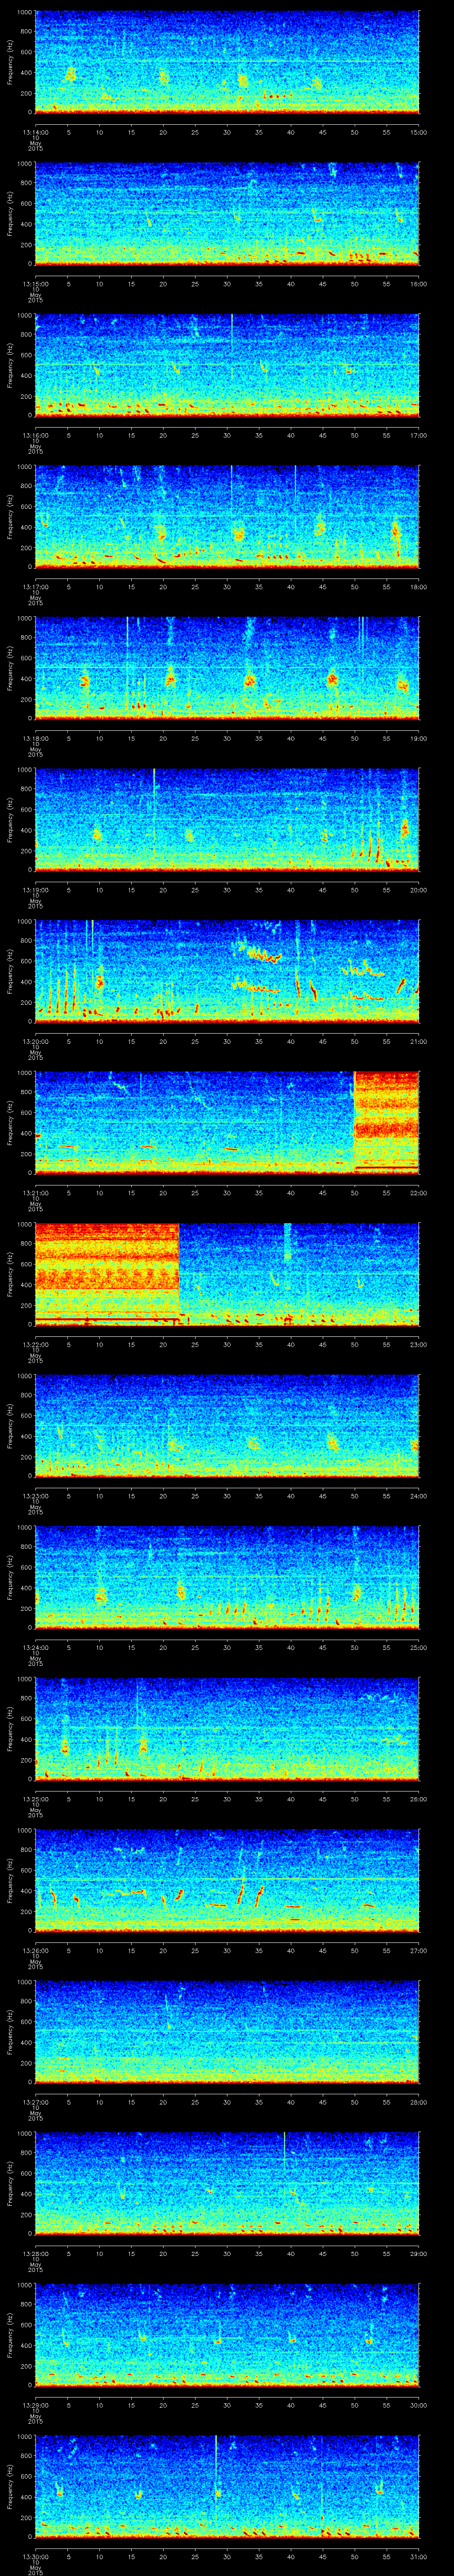Pick the spectrogram panel starting at 13:24:00
The width and height of the screenshot is (454, 2576).
(x=227, y=1577)
